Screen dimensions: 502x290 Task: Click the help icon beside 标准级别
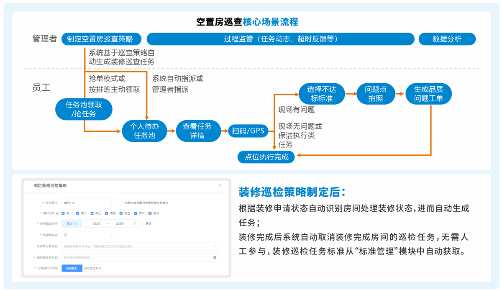(56, 235)
